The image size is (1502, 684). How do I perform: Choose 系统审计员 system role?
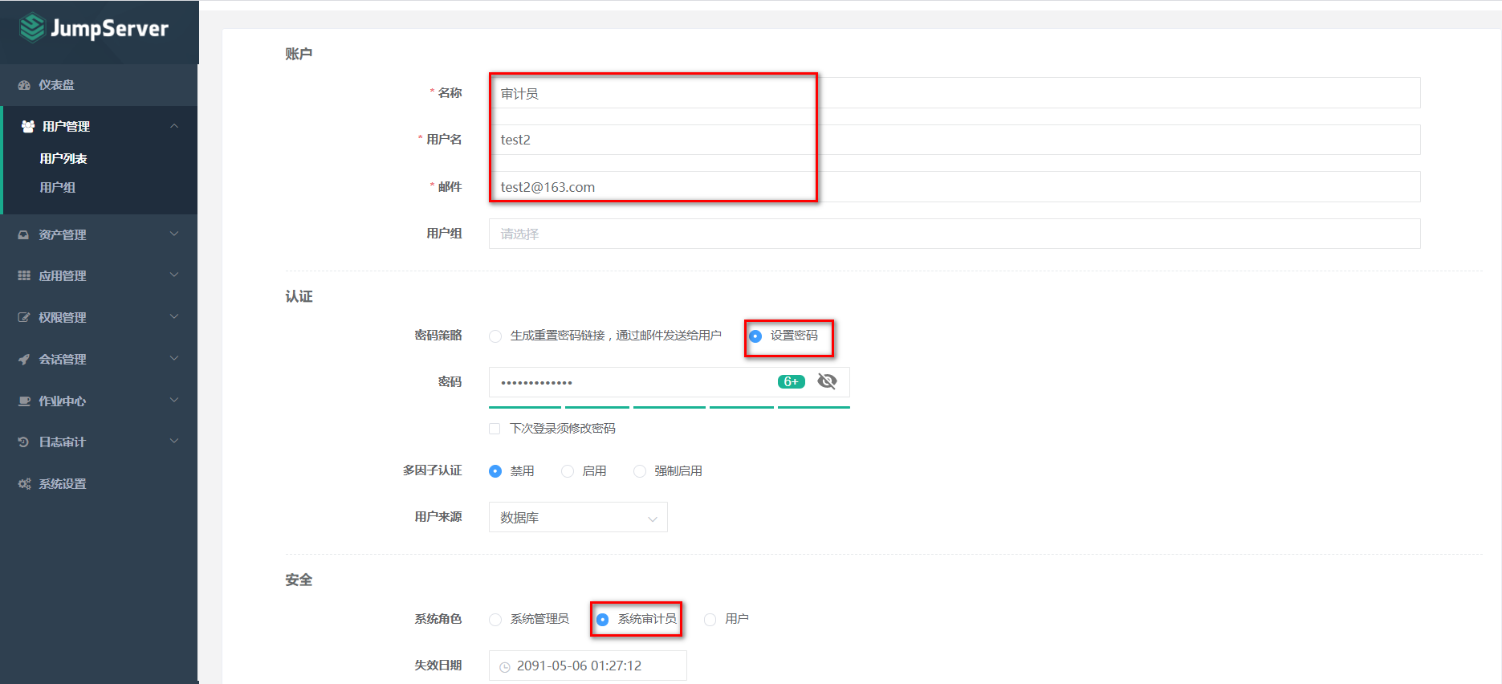point(603,620)
